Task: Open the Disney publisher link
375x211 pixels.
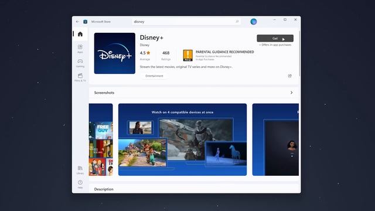Action: (145, 45)
